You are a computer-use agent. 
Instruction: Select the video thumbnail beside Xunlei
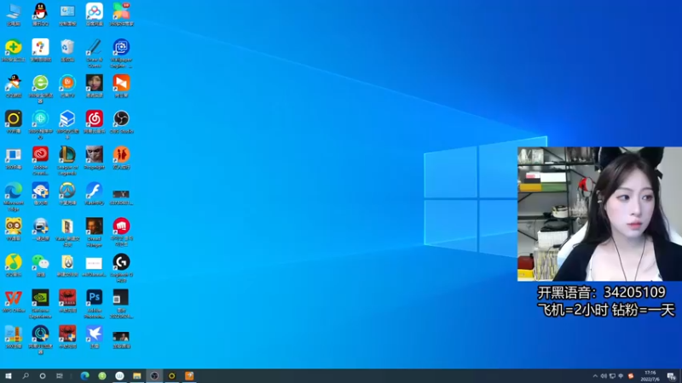click(x=121, y=340)
